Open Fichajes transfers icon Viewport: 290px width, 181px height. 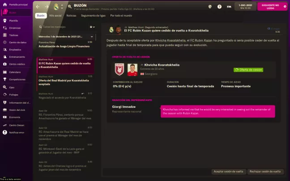pos(5,95)
